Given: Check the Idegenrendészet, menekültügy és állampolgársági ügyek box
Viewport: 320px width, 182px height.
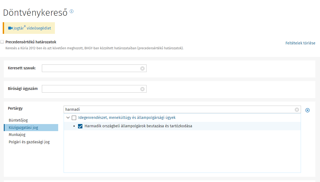Looking at the screenshot, I should point(74,118).
